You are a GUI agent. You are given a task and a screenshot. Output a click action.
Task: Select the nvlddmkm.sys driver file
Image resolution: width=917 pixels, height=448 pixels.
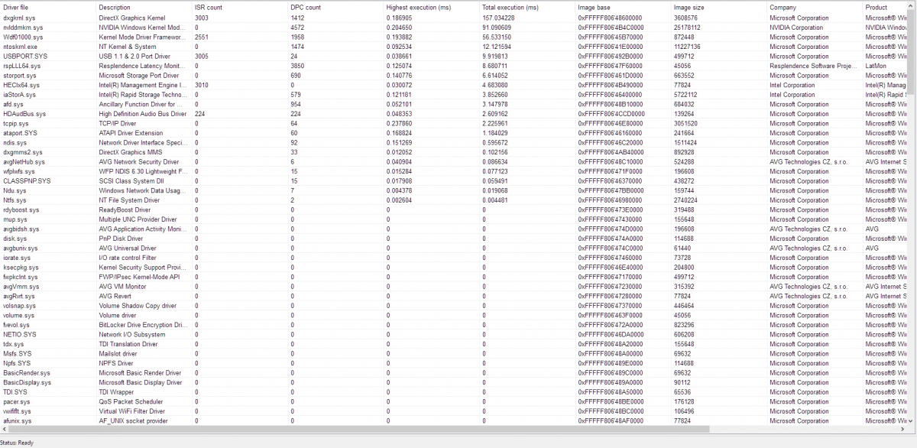point(23,28)
